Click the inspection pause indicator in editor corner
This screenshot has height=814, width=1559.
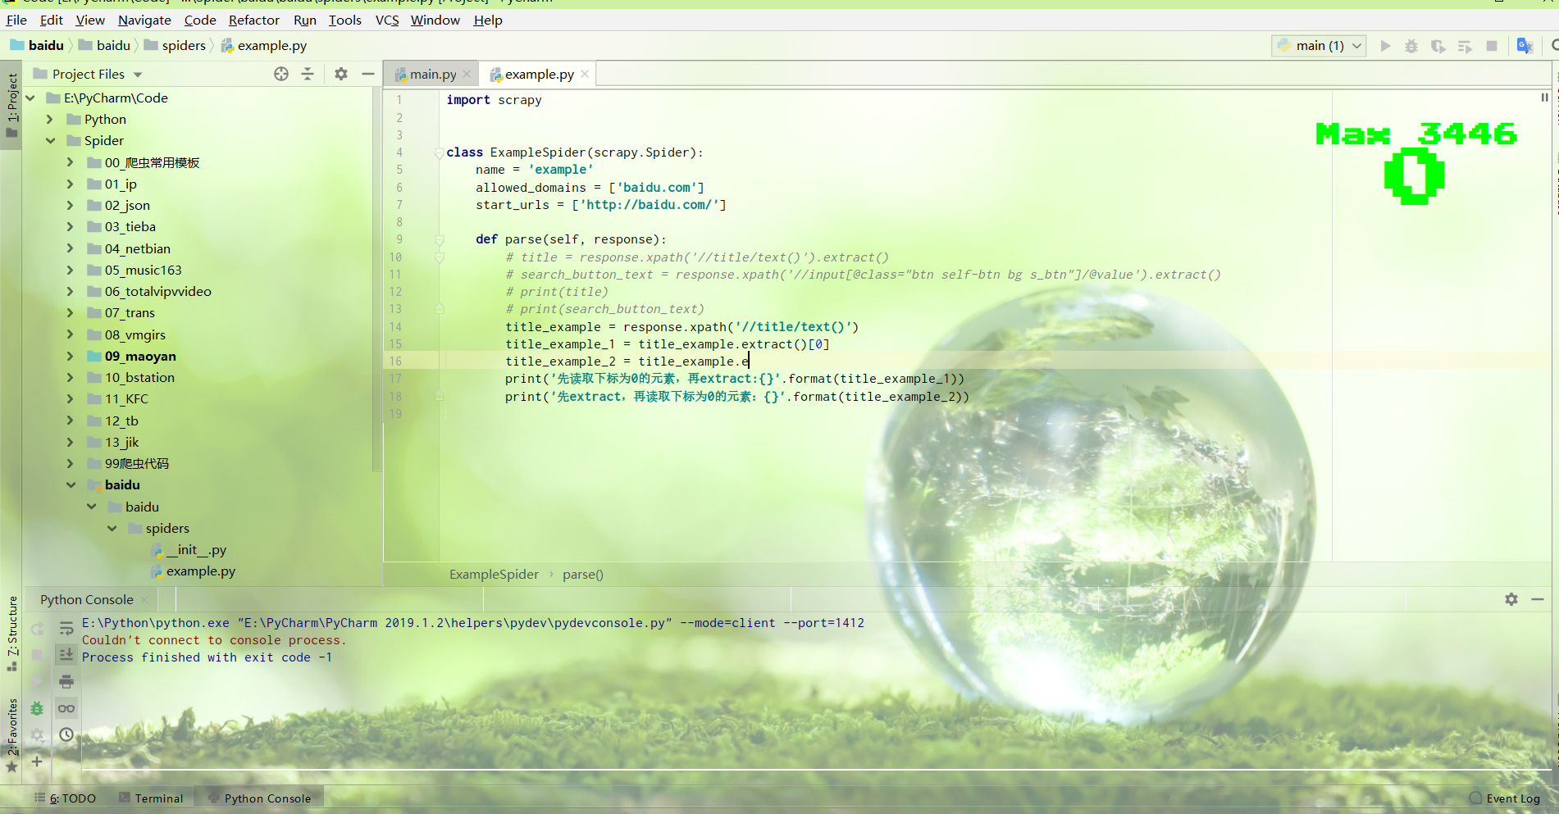pos(1544,98)
